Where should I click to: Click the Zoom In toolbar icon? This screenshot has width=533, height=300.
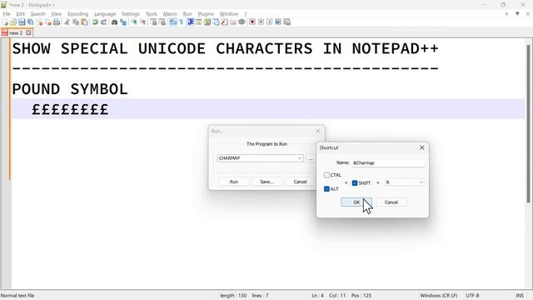point(134,22)
